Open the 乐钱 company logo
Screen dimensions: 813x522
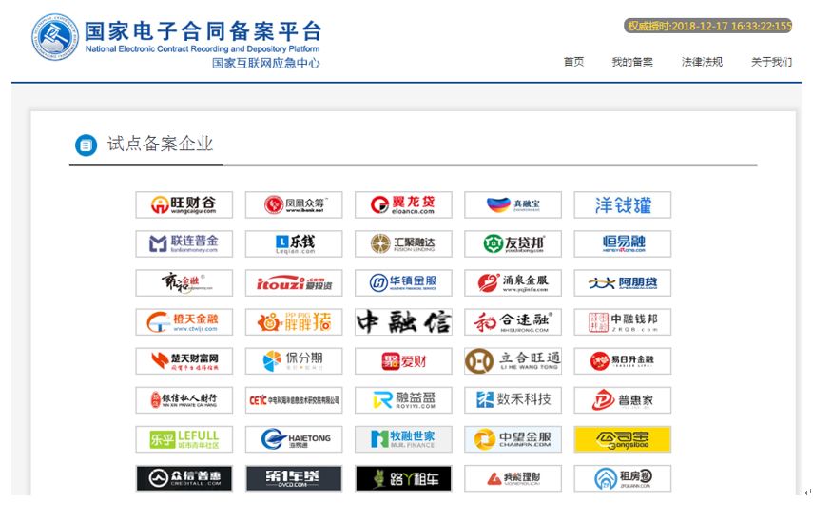[x=294, y=243]
